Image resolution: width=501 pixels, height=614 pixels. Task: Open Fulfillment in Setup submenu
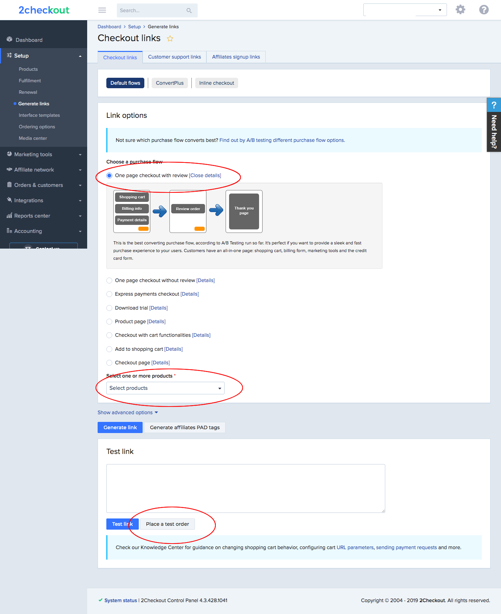30,81
